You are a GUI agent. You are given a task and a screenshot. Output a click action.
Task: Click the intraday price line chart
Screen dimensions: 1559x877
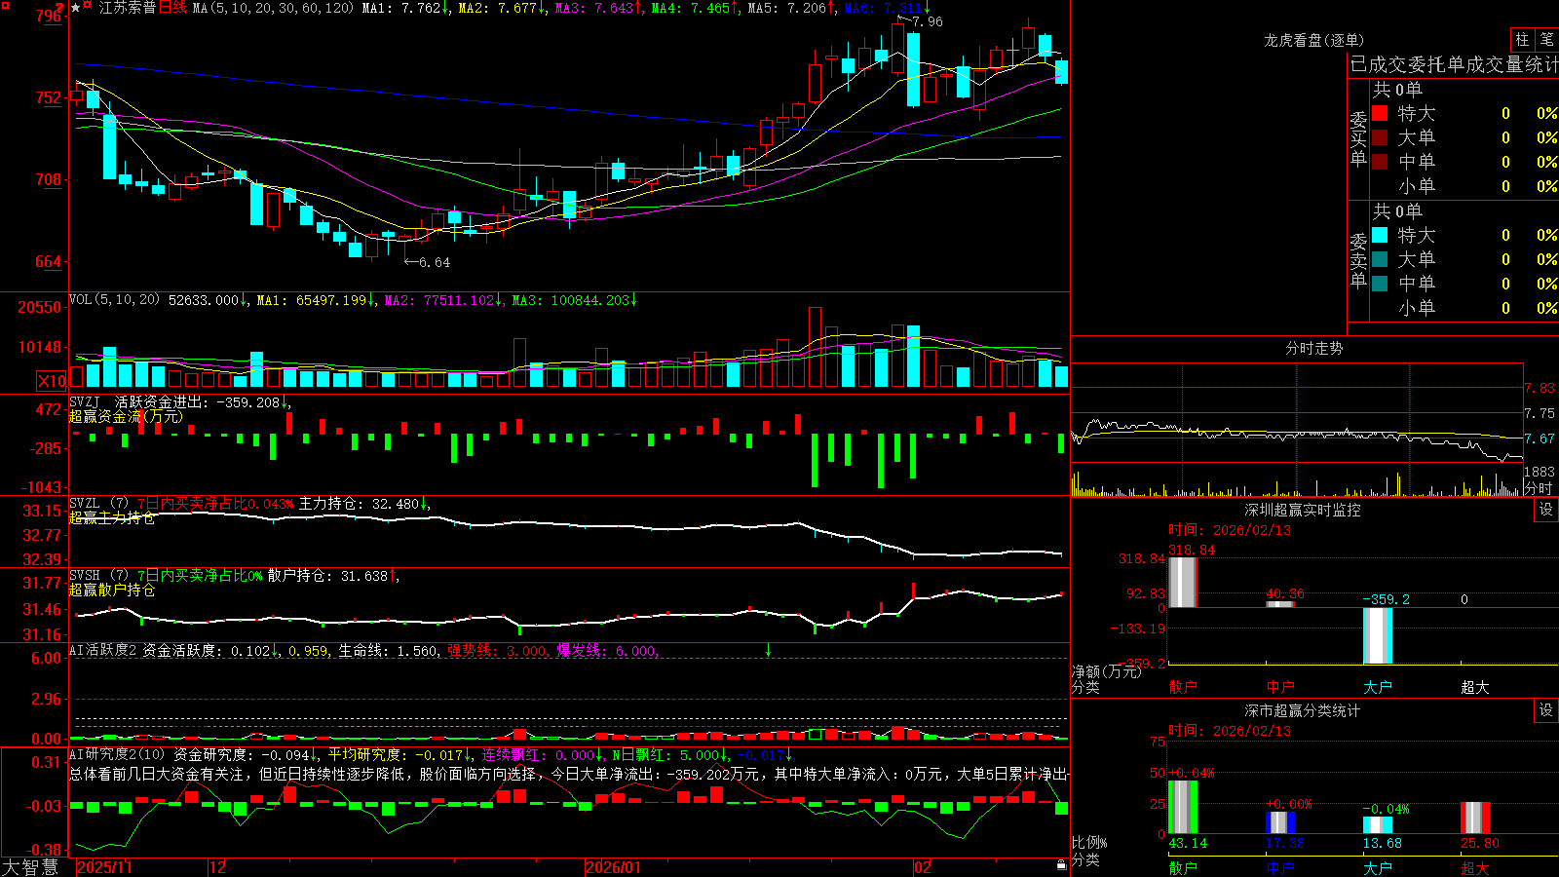[x=1296, y=438]
